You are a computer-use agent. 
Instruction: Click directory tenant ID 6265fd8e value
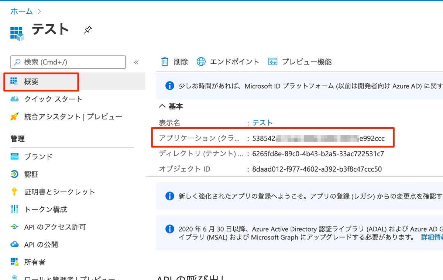point(318,153)
